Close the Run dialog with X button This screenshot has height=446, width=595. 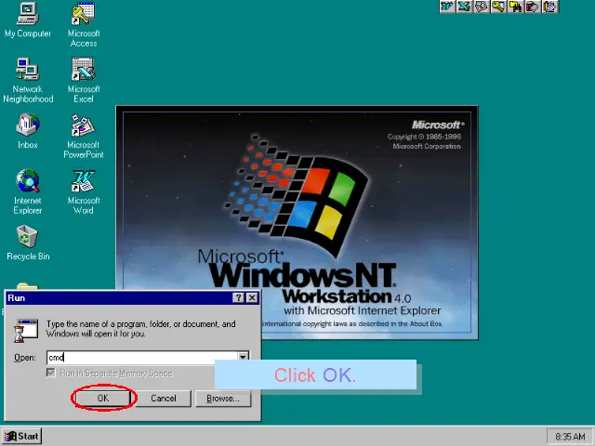[x=252, y=298]
